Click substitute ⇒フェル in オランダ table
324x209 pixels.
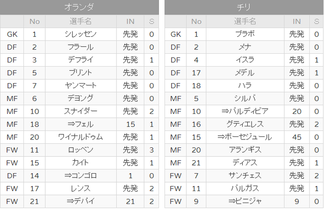[x=81, y=124]
